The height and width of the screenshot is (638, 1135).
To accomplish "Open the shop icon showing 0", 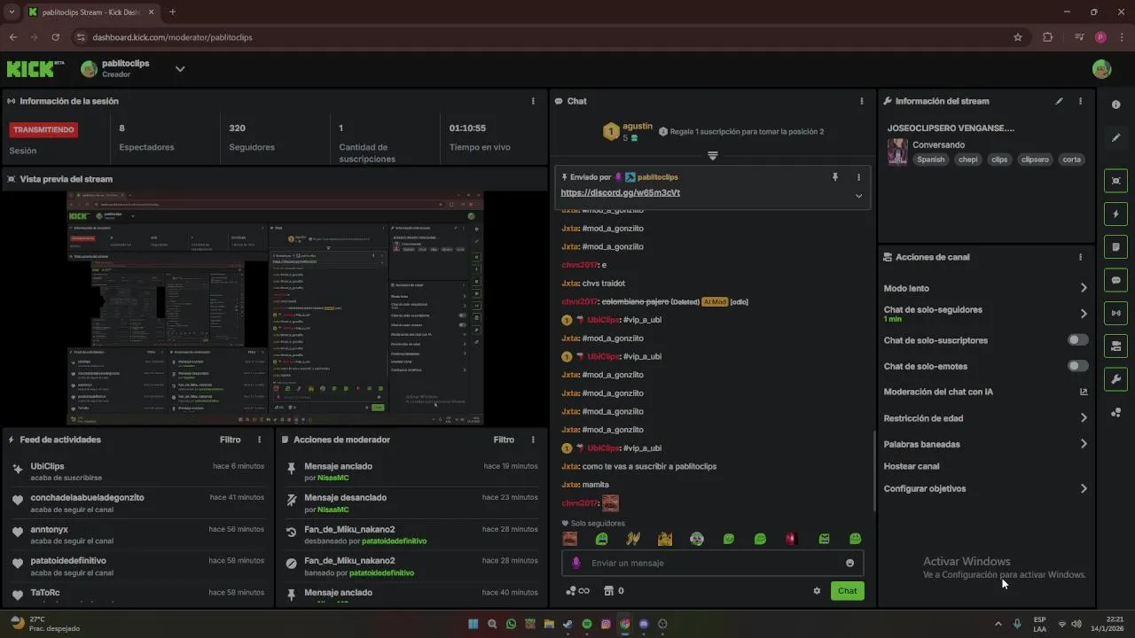I will pos(614,591).
